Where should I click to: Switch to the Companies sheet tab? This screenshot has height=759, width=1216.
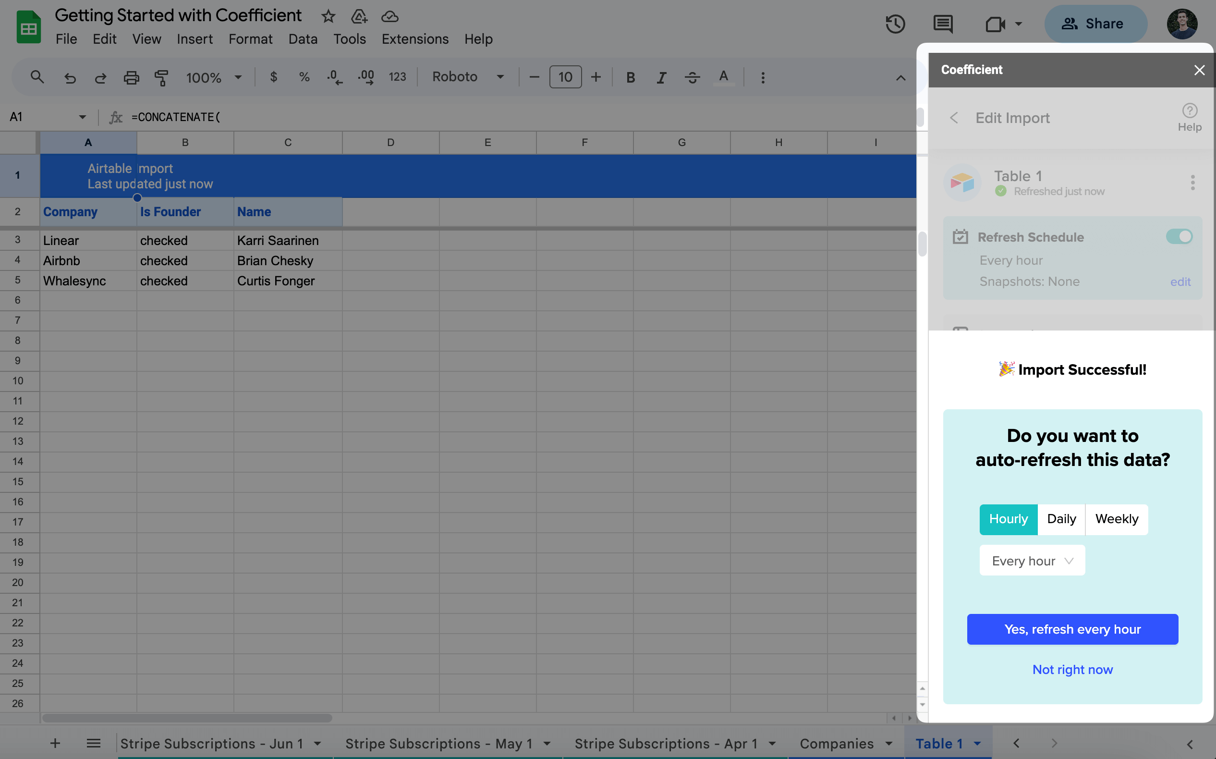[x=837, y=744]
